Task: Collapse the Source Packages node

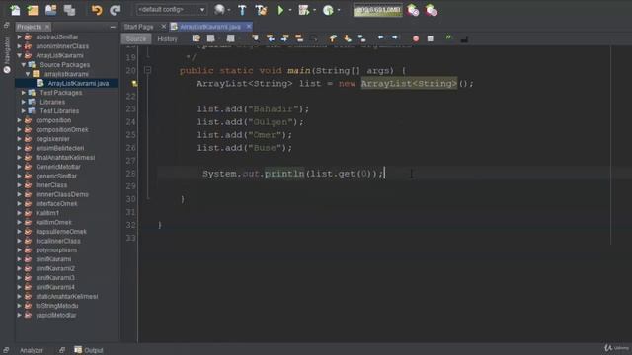Action: click(24, 65)
